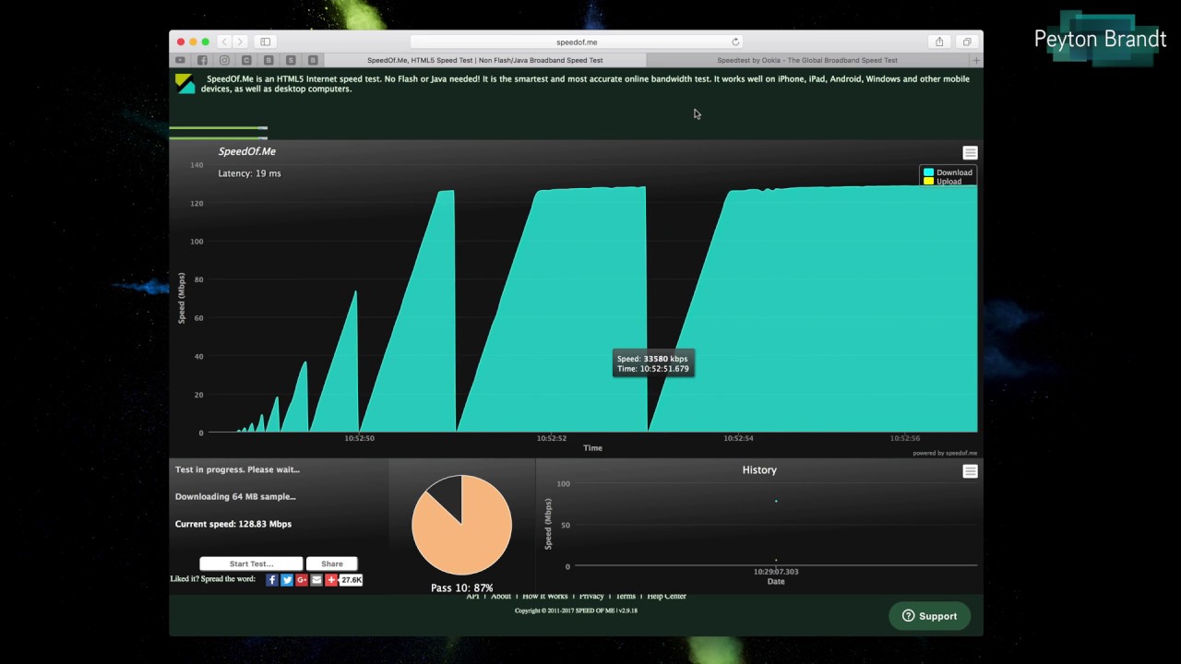Click the 'powered by speedof.me' chart credit
The height and width of the screenshot is (664, 1181).
[x=945, y=453]
